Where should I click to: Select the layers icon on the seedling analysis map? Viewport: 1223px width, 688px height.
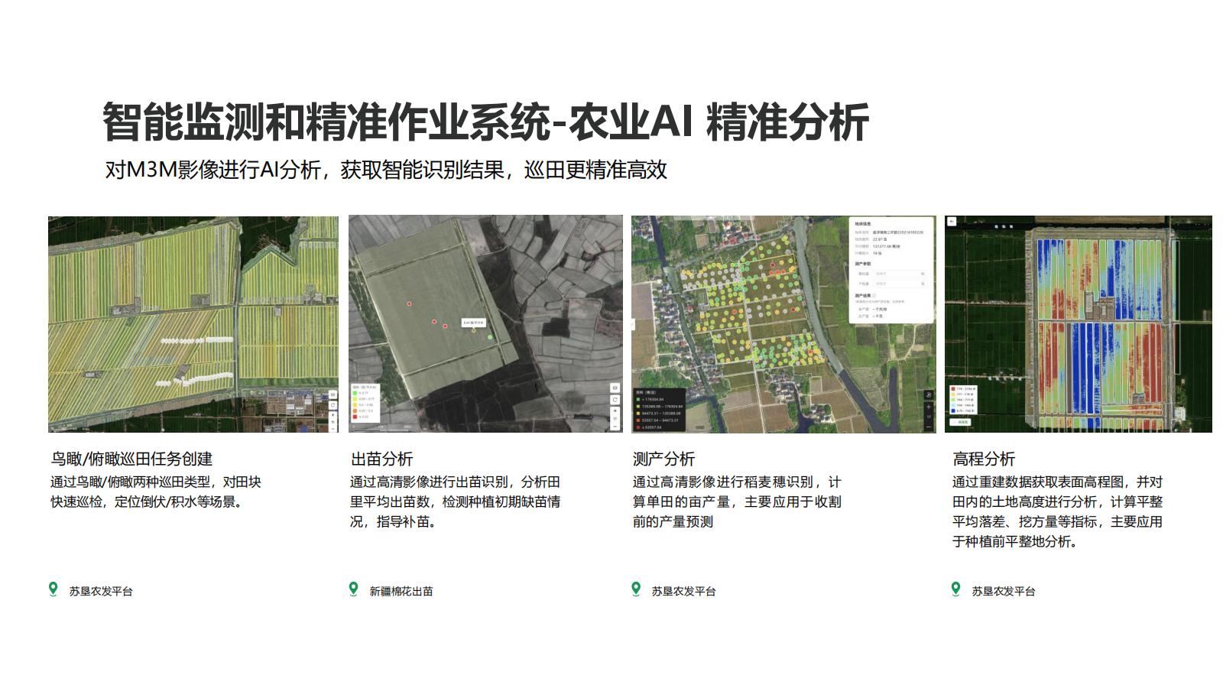614,388
